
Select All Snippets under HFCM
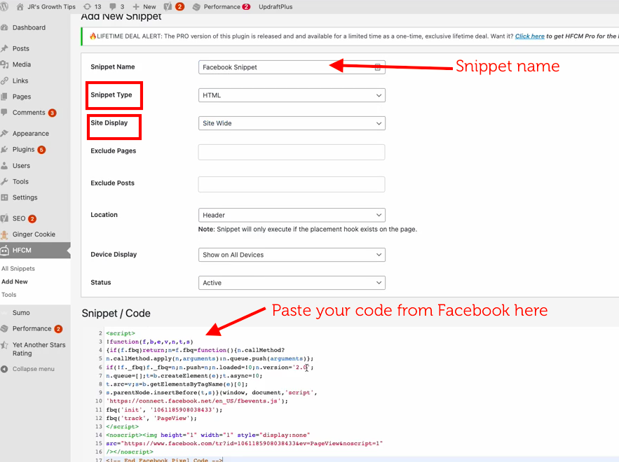tap(18, 268)
